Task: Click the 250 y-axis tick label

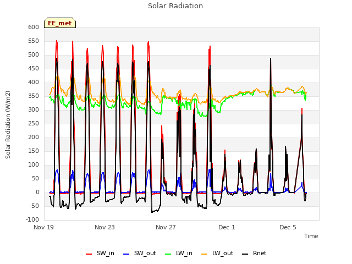Action: coord(34,123)
